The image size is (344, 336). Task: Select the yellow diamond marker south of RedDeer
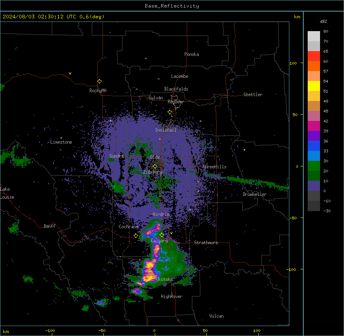[x=170, y=112]
